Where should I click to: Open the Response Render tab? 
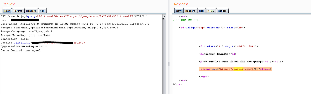[222, 11]
